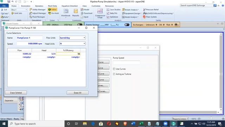Put the solver On Hold
The height and width of the screenshot is (127, 225).
(53, 13)
